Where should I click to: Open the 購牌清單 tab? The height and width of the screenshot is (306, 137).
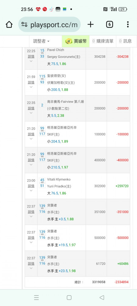103,41
